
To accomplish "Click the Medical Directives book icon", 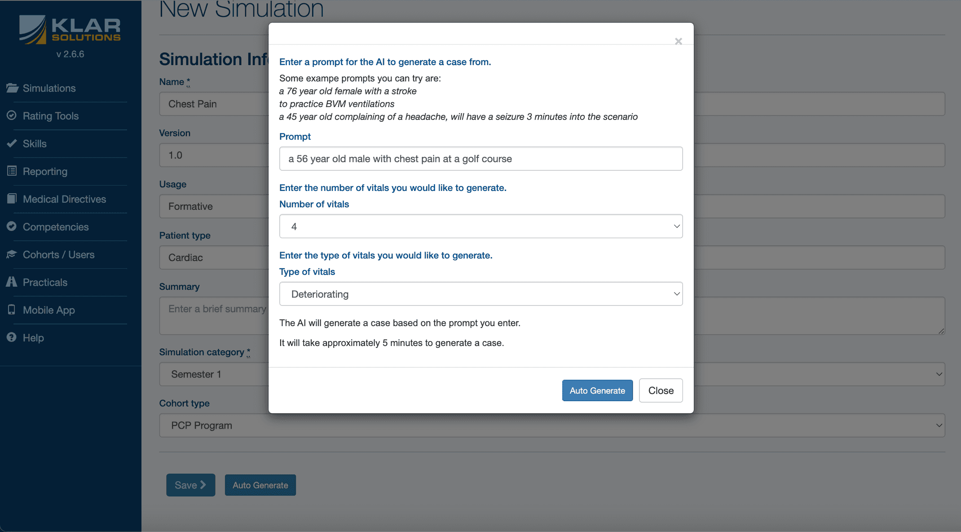I will 12,199.
